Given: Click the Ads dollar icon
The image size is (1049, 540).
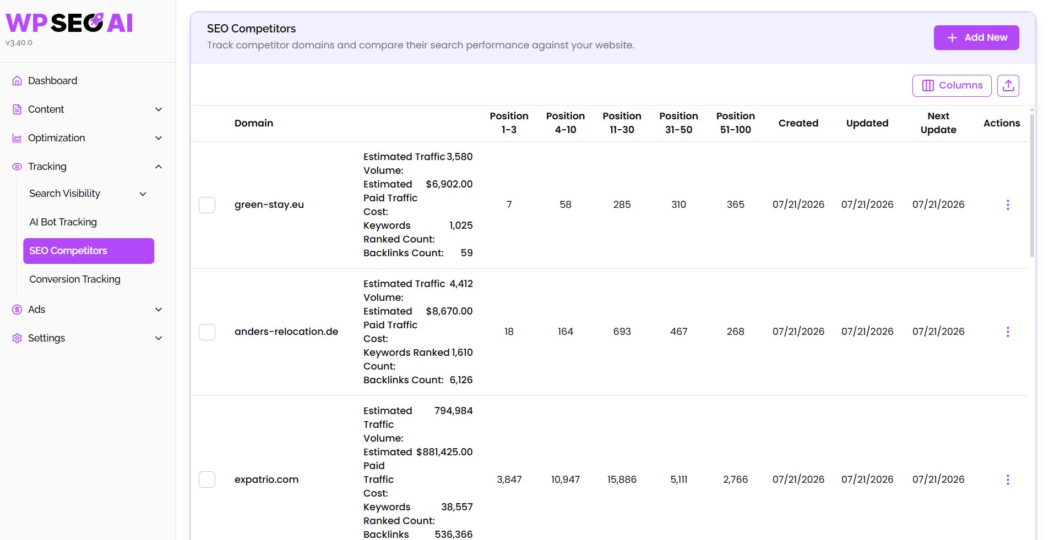Looking at the screenshot, I should pyautogui.click(x=17, y=310).
